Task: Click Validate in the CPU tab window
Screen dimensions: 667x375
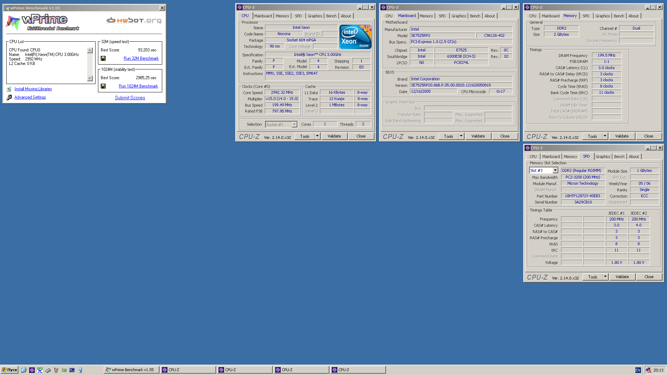Action: [334, 136]
